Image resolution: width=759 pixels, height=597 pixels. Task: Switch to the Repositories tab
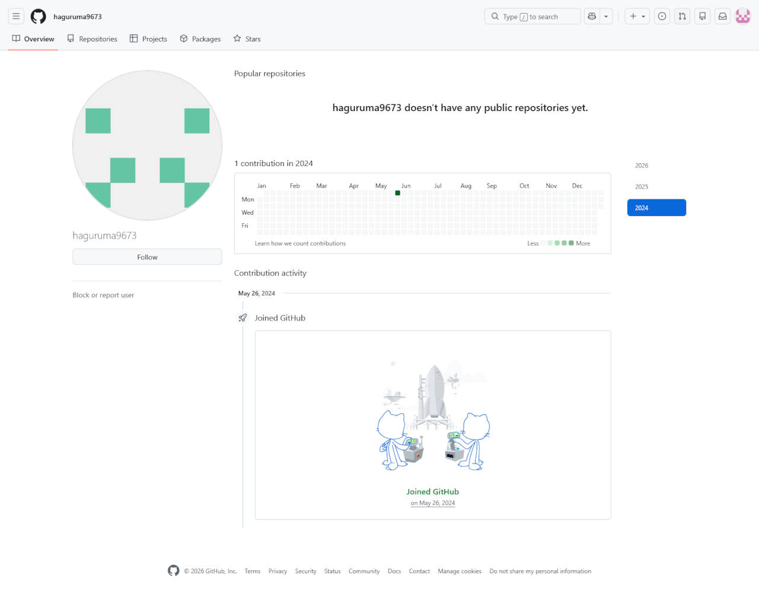tap(92, 39)
